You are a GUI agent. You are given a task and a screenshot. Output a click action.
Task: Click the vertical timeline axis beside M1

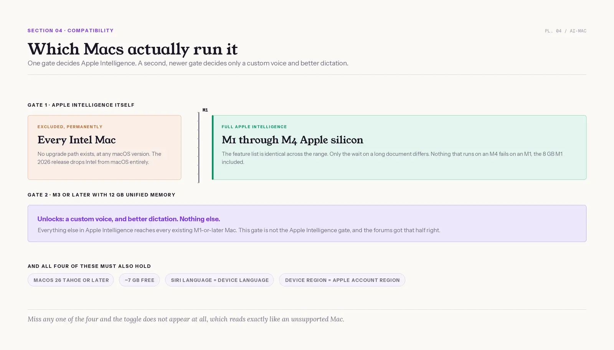click(199, 147)
